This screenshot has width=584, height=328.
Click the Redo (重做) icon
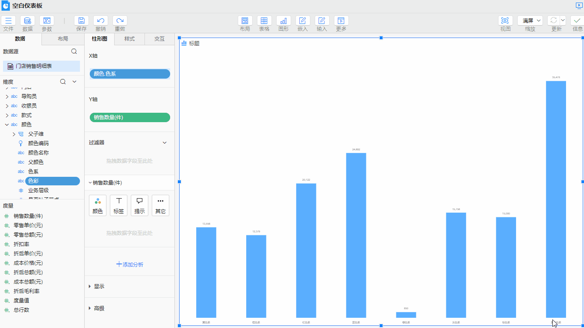(120, 21)
